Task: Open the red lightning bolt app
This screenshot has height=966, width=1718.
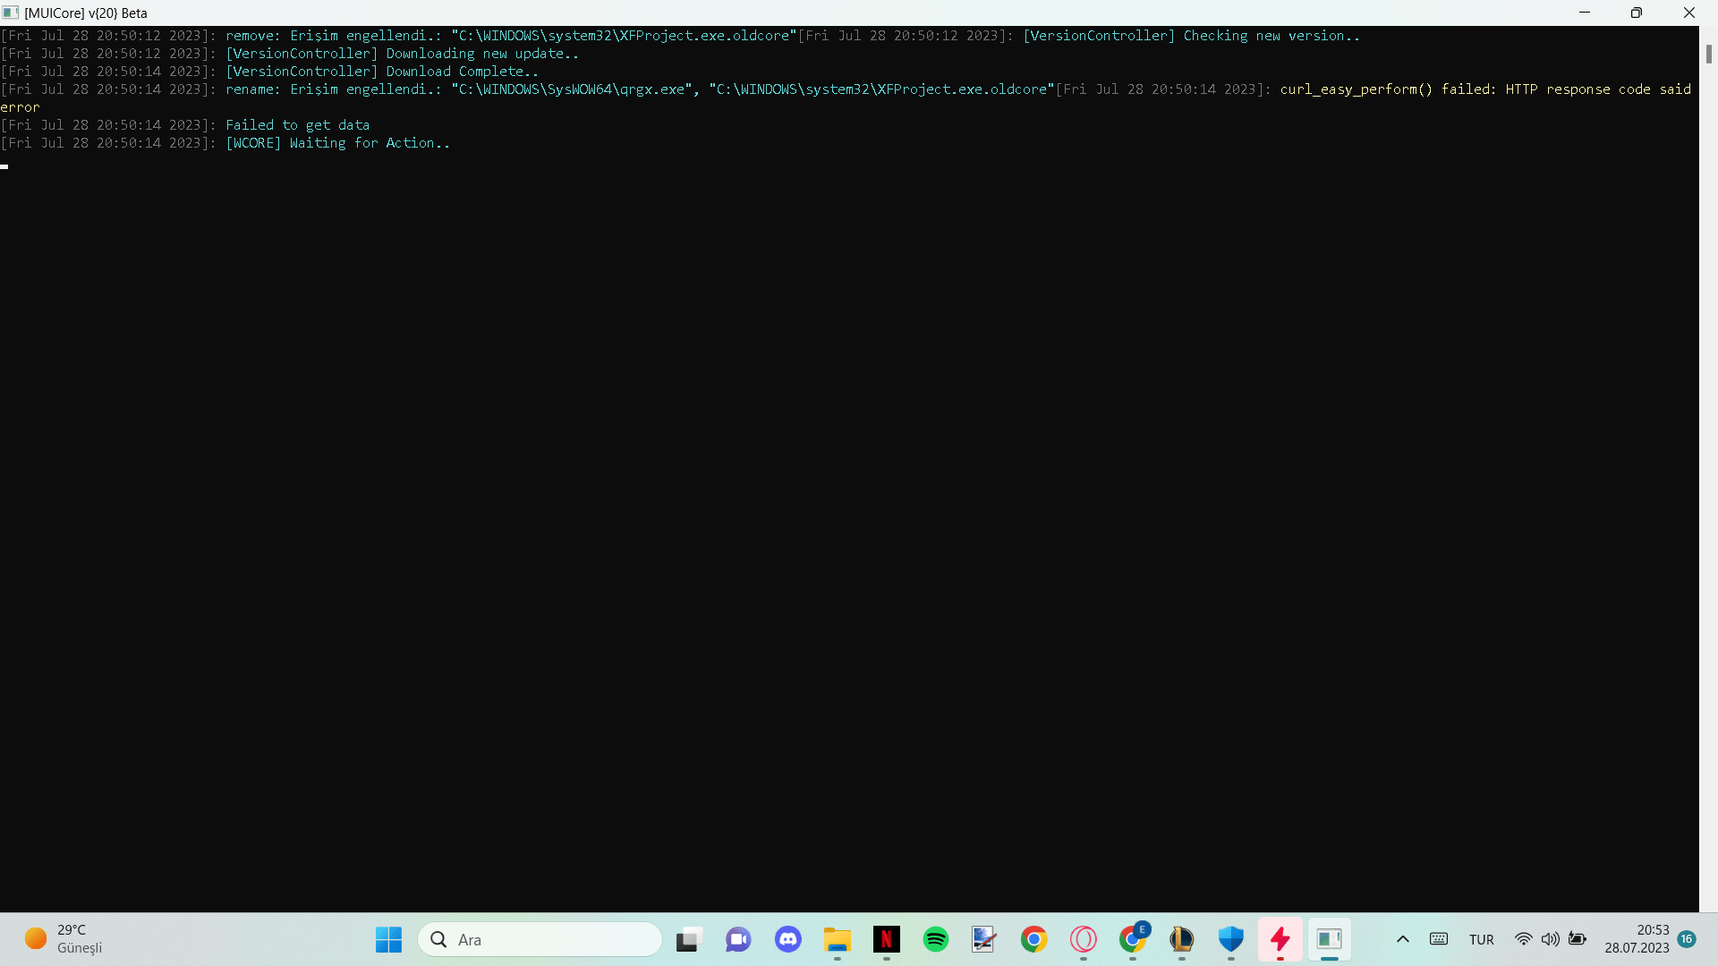Action: click(1280, 939)
